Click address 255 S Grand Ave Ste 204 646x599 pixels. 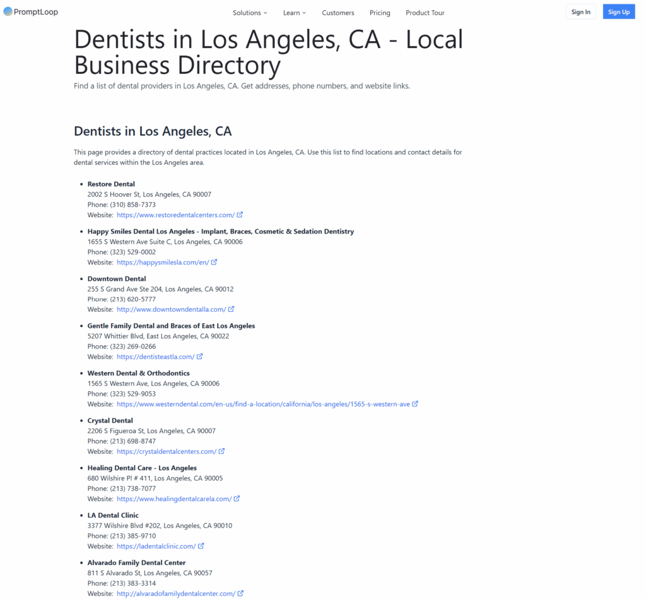[x=160, y=289]
